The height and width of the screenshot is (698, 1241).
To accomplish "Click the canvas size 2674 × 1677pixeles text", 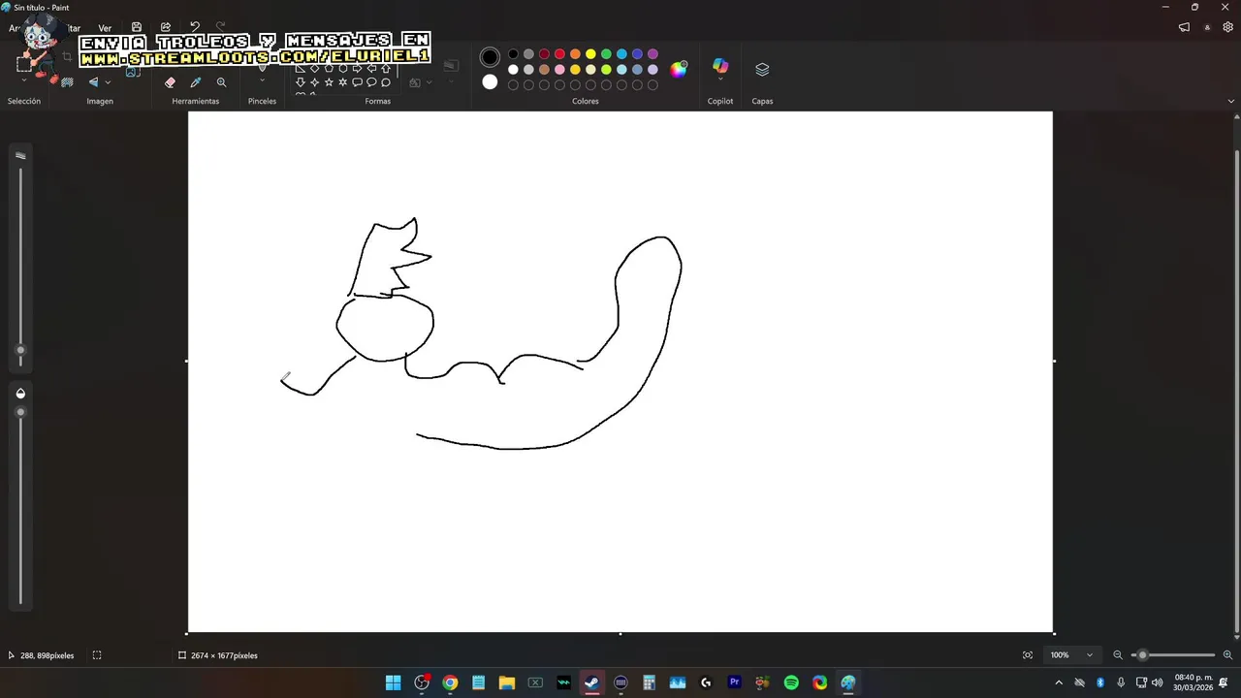I will click(224, 655).
